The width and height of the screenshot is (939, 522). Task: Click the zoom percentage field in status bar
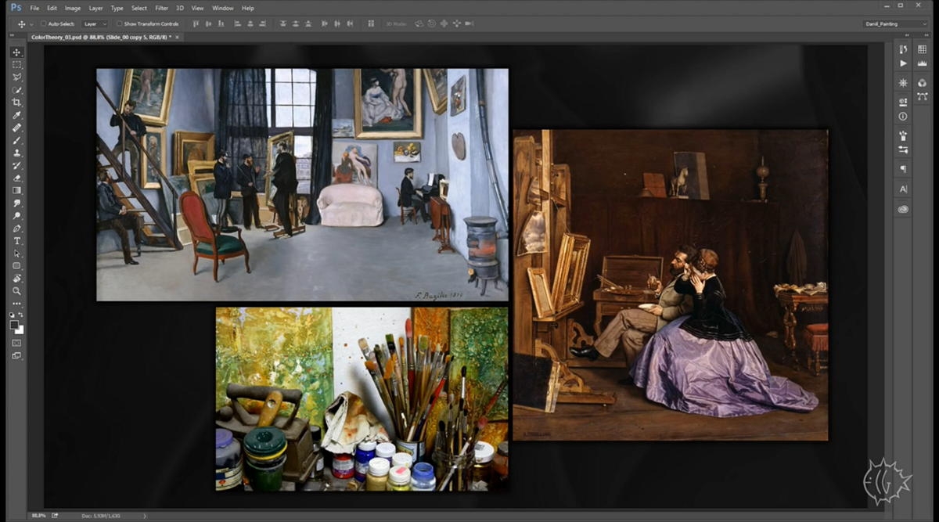38,516
